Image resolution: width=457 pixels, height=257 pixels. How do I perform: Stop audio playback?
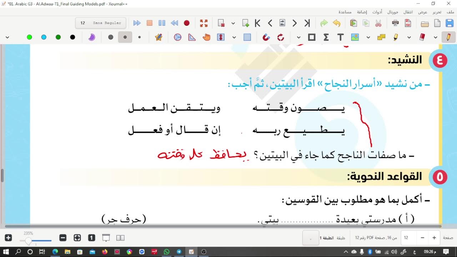[x=150, y=23]
